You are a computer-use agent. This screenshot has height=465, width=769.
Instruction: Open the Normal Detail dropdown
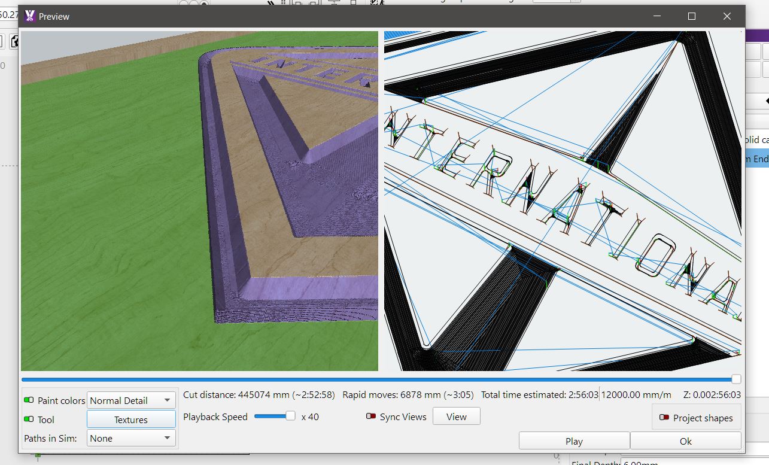131,400
